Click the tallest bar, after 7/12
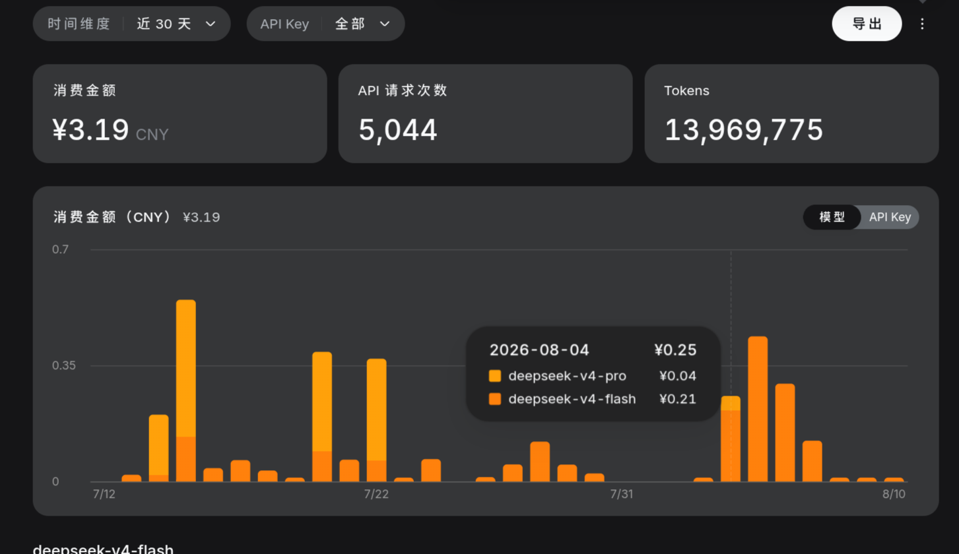Screen dimensions: 959x554 pos(186,390)
